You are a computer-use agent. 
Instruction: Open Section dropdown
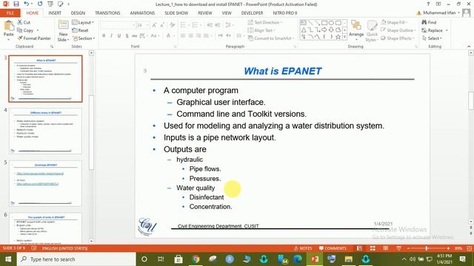tap(84, 38)
